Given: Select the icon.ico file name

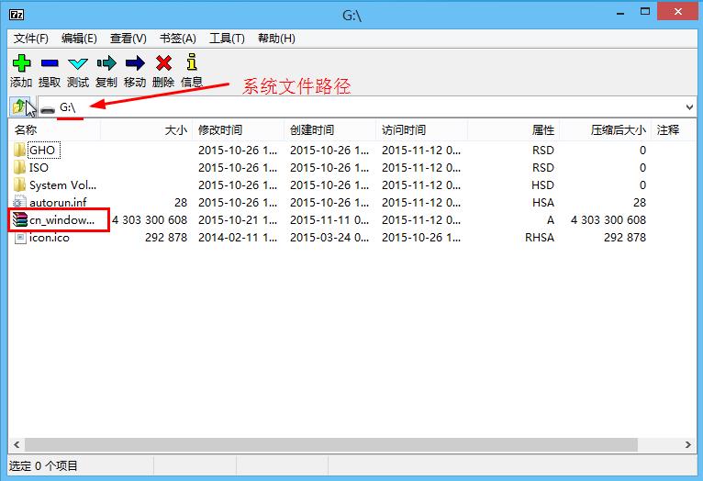Looking at the screenshot, I should [x=50, y=237].
